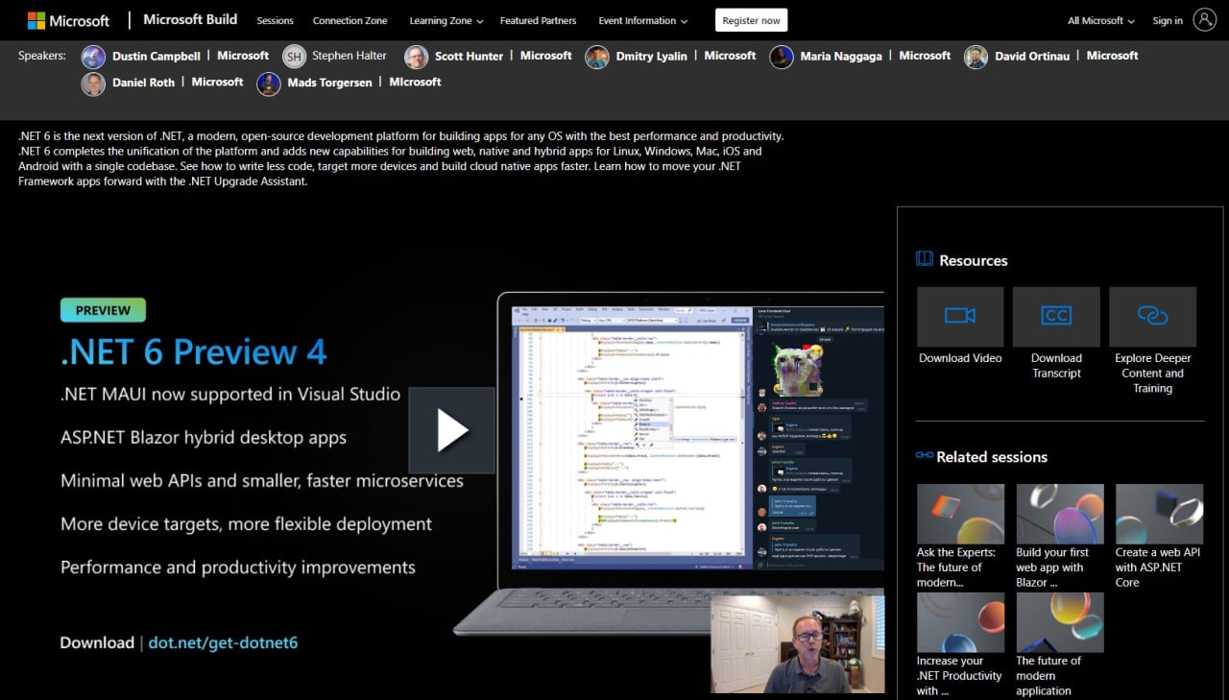
Task: Open Create a web API thumbnail
Action: [x=1159, y=514]
